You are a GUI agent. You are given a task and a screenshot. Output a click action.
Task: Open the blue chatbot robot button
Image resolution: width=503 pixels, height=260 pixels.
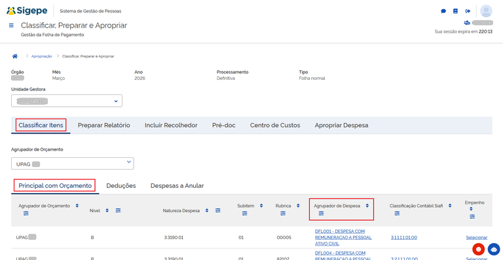(x=493, y=249)
